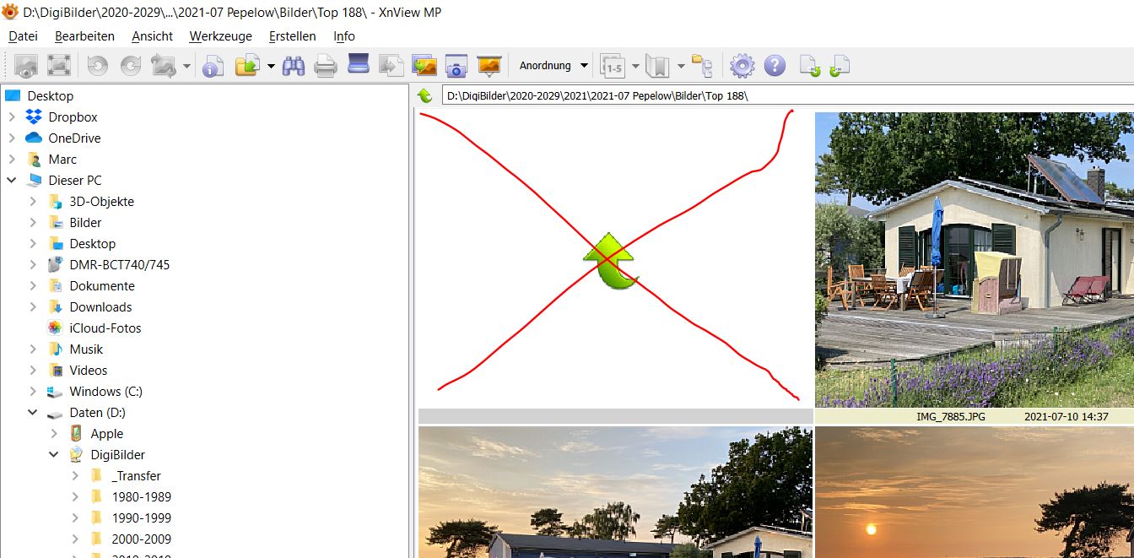Click the blue help question mark icon

775,66
